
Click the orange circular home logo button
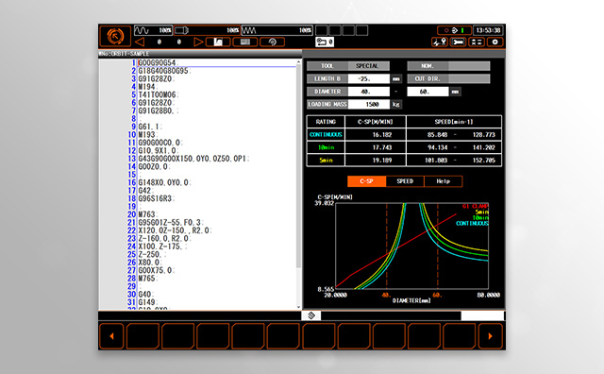[x=115, y=36]
